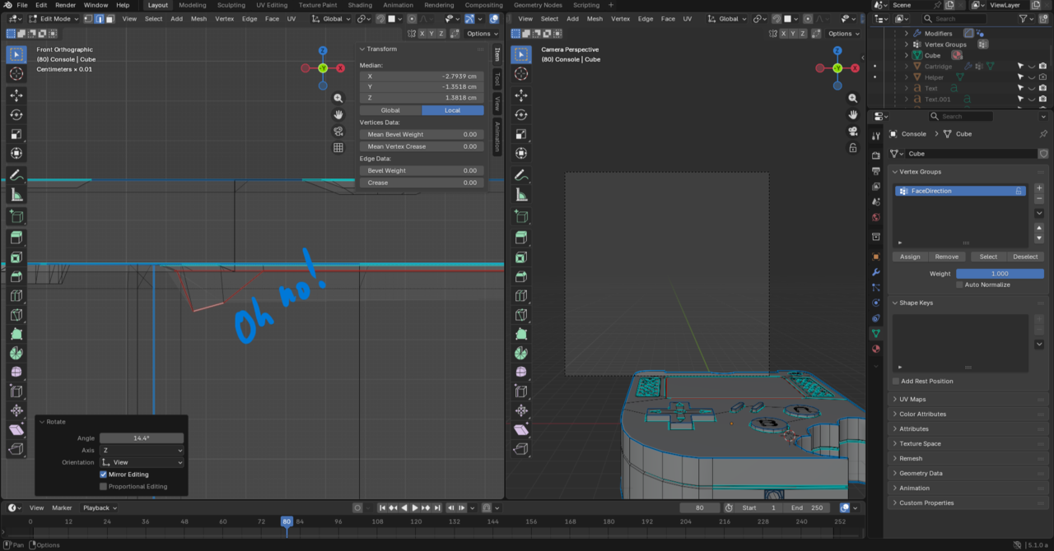This screenshot has height=551, width=1054.
Task: Click the add vertex group plus button
Action: [1039, 188]
